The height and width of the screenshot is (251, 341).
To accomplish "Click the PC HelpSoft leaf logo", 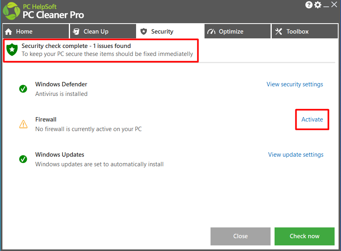I will click(11, 11).
